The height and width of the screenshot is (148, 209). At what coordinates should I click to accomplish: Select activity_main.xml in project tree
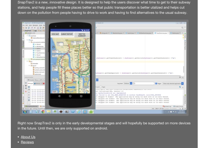[39, 68]
